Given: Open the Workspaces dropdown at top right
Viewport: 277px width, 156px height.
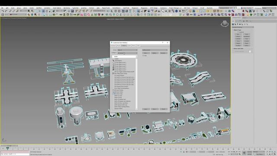Looking at the screenshot, I should [x=269, y=8].
